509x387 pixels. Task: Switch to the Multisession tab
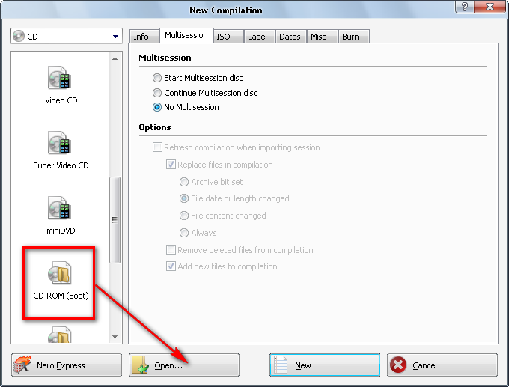coord(186,35)
